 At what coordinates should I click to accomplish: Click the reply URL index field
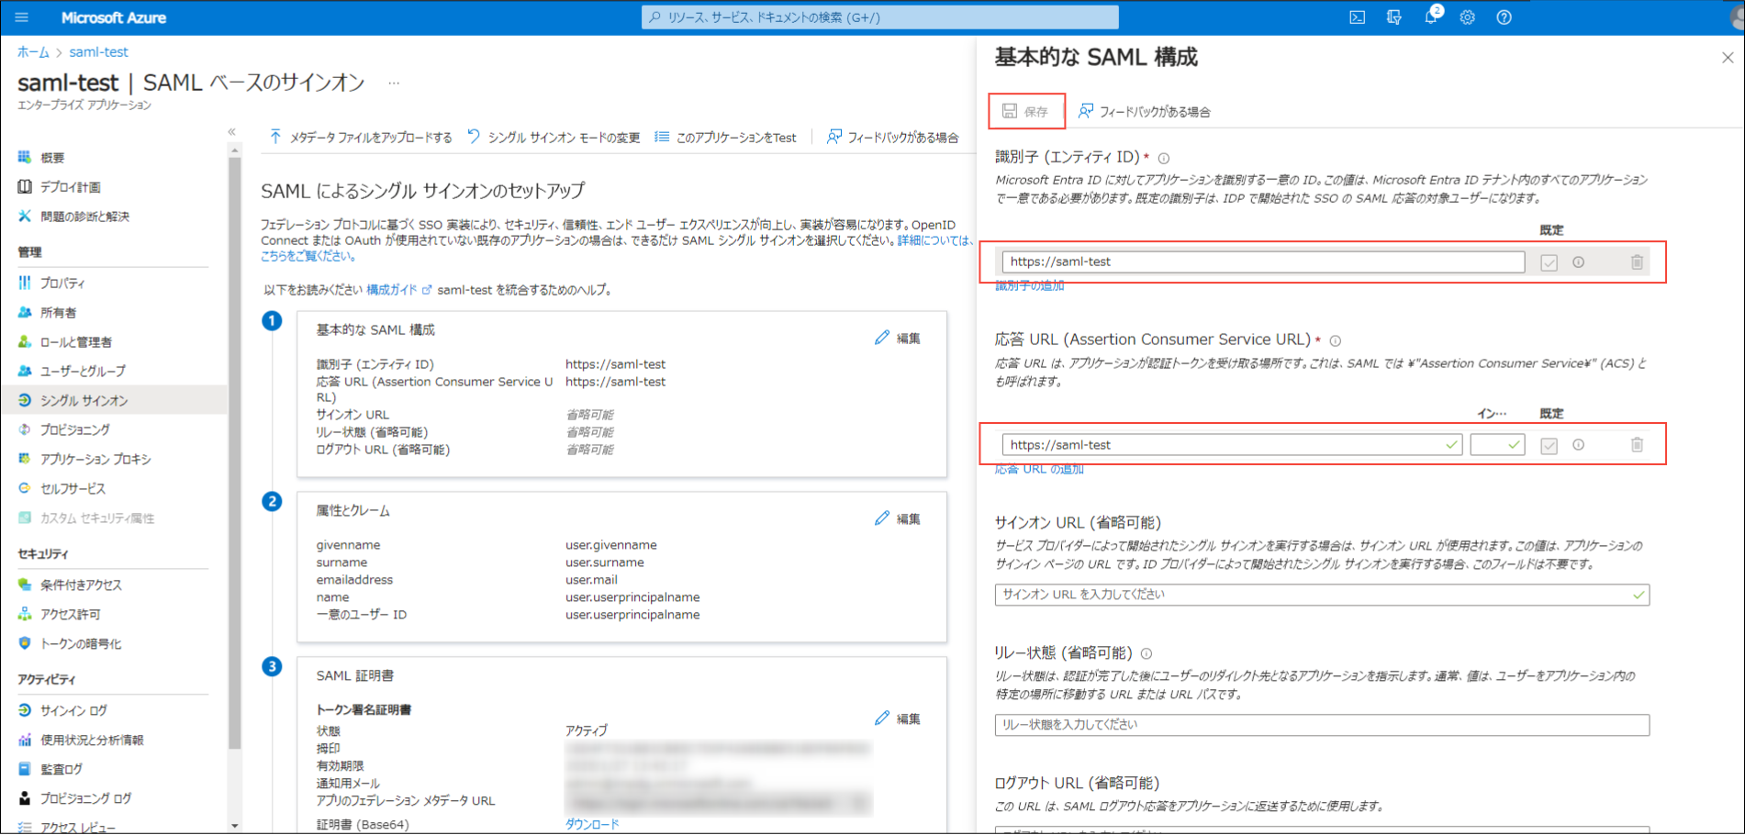click(1497, 445)
